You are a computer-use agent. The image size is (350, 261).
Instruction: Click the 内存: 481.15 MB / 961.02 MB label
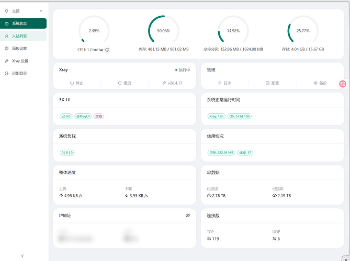[x=164, y=49]
